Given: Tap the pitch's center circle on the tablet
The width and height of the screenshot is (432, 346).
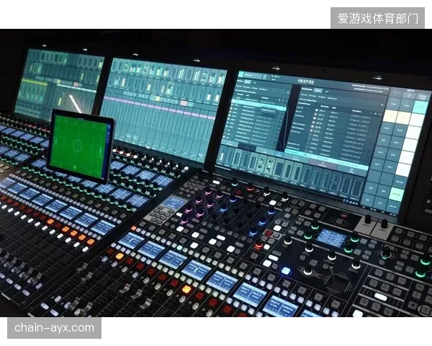Looking at the screenshot, I should pyautogui.click(x=77, y=145).
